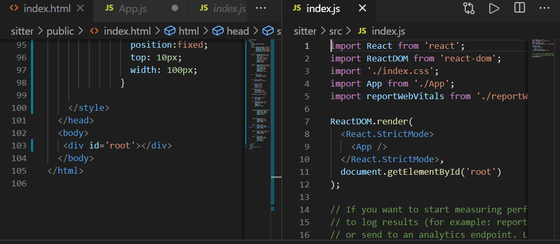The width and height of the screenshot is (560, 244).
Task: Open more actions menu in left editor group
Action: (x=261, y=8)
